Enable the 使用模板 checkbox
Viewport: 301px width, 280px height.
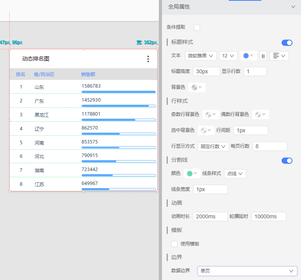pyautogui.click(x=174, y=244)
